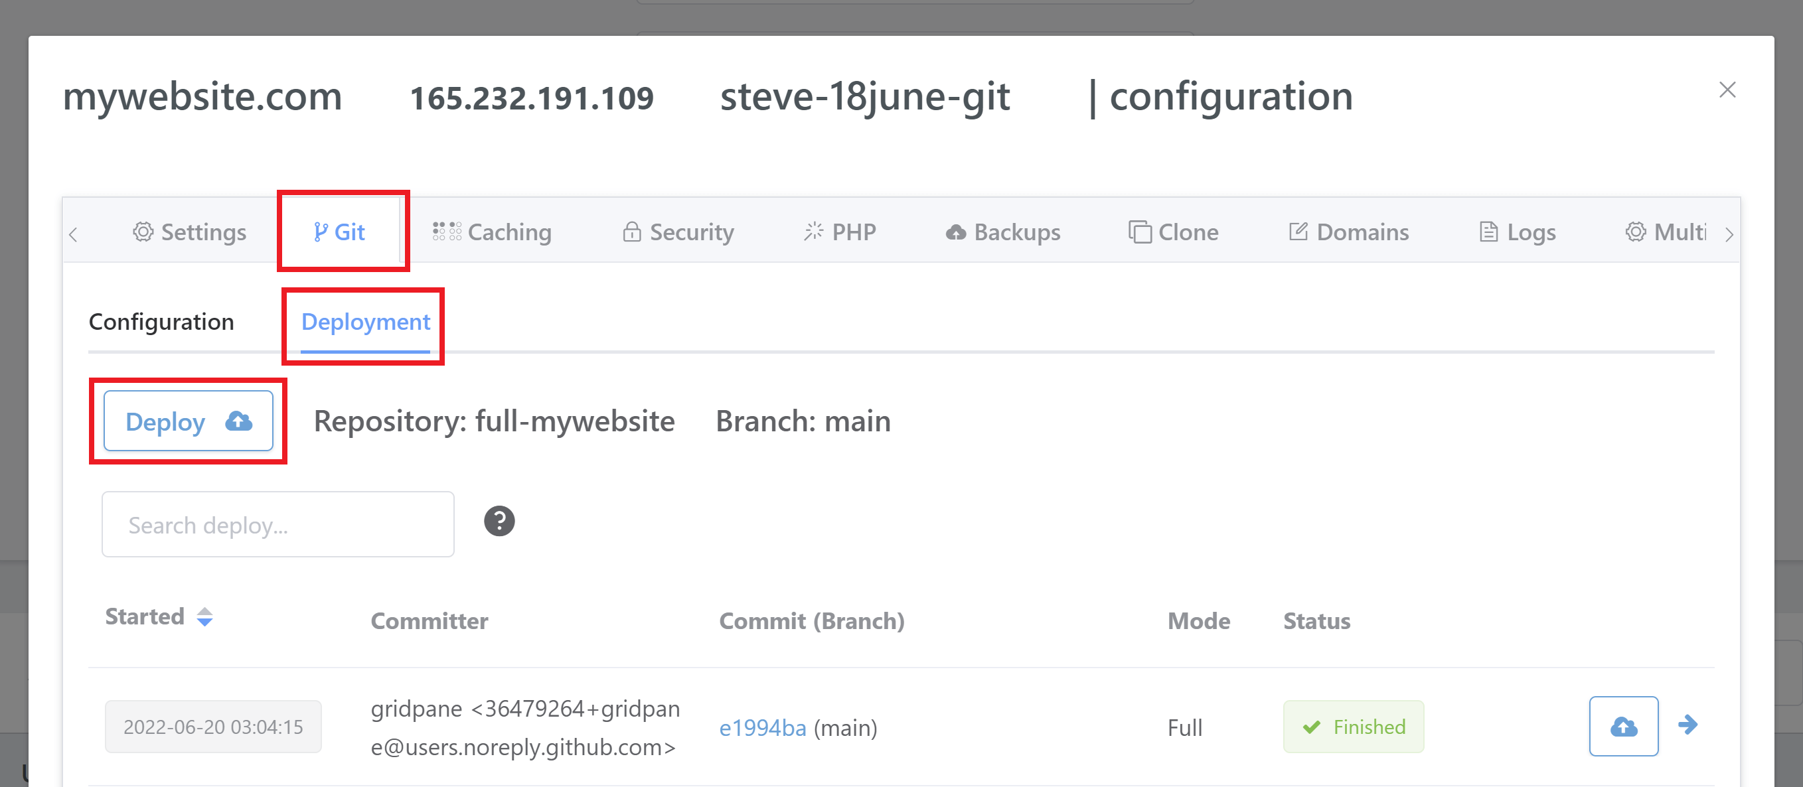This screenshot has height=787, width=1803.
Task: Open the Settings tab
Action: pos(190,232)
